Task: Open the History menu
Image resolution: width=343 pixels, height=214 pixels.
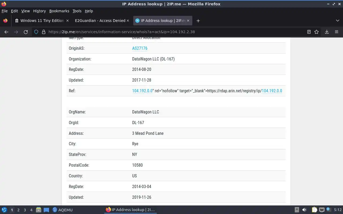Action: [x=39, y=11]
